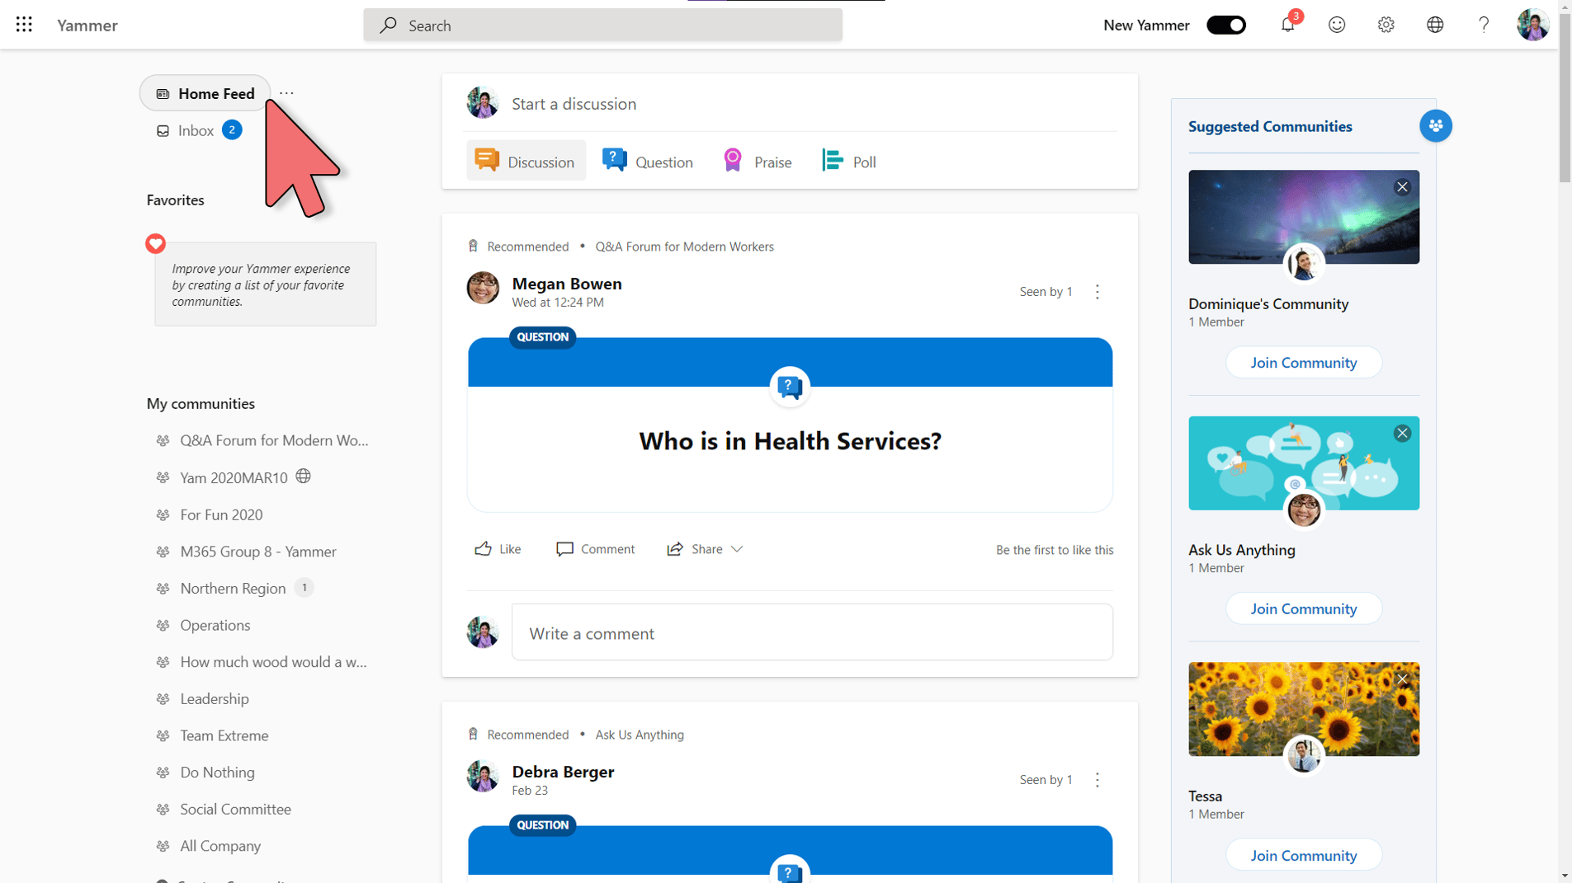The width and height of the screenshot is (1572, 883).
Task: Open more options on Megan Bowen's post
Action: [x=1097, y=292]
